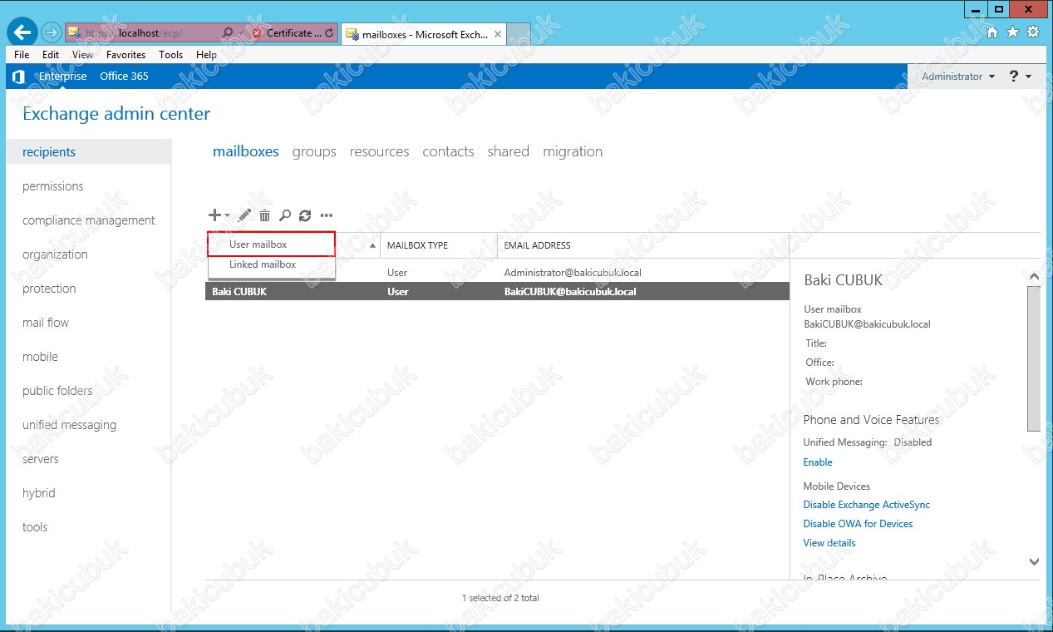Click Disable OWA for Devices link
The width and height of the screenshot is (1053, 632).
858,524
